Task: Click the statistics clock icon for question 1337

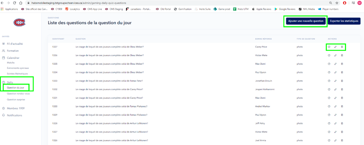Action: (329, 47)
